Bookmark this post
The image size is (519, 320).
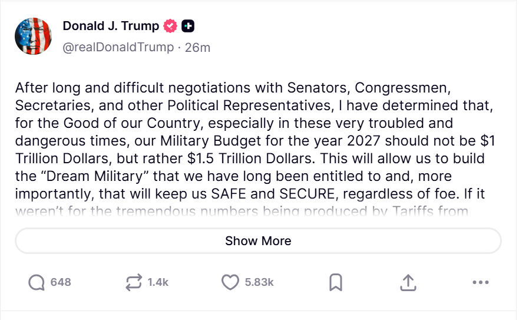pyautogui.click(x=335, y=282)
